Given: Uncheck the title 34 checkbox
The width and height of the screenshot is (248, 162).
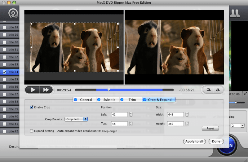Looking at the screenshot, I should click(5, 72).
